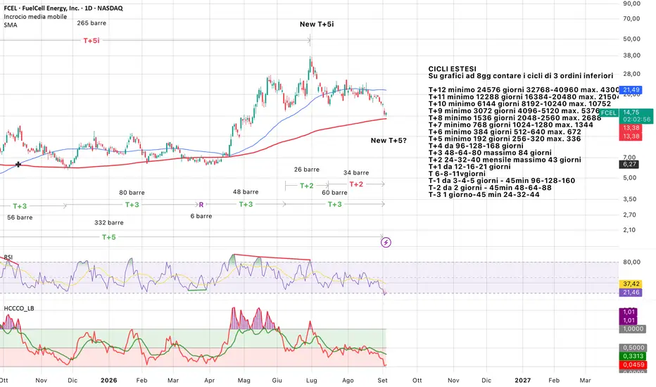Open the RSI indicator legend
Image resolution: width=656 pixels, height=387 pixels.
coord(8,258)
